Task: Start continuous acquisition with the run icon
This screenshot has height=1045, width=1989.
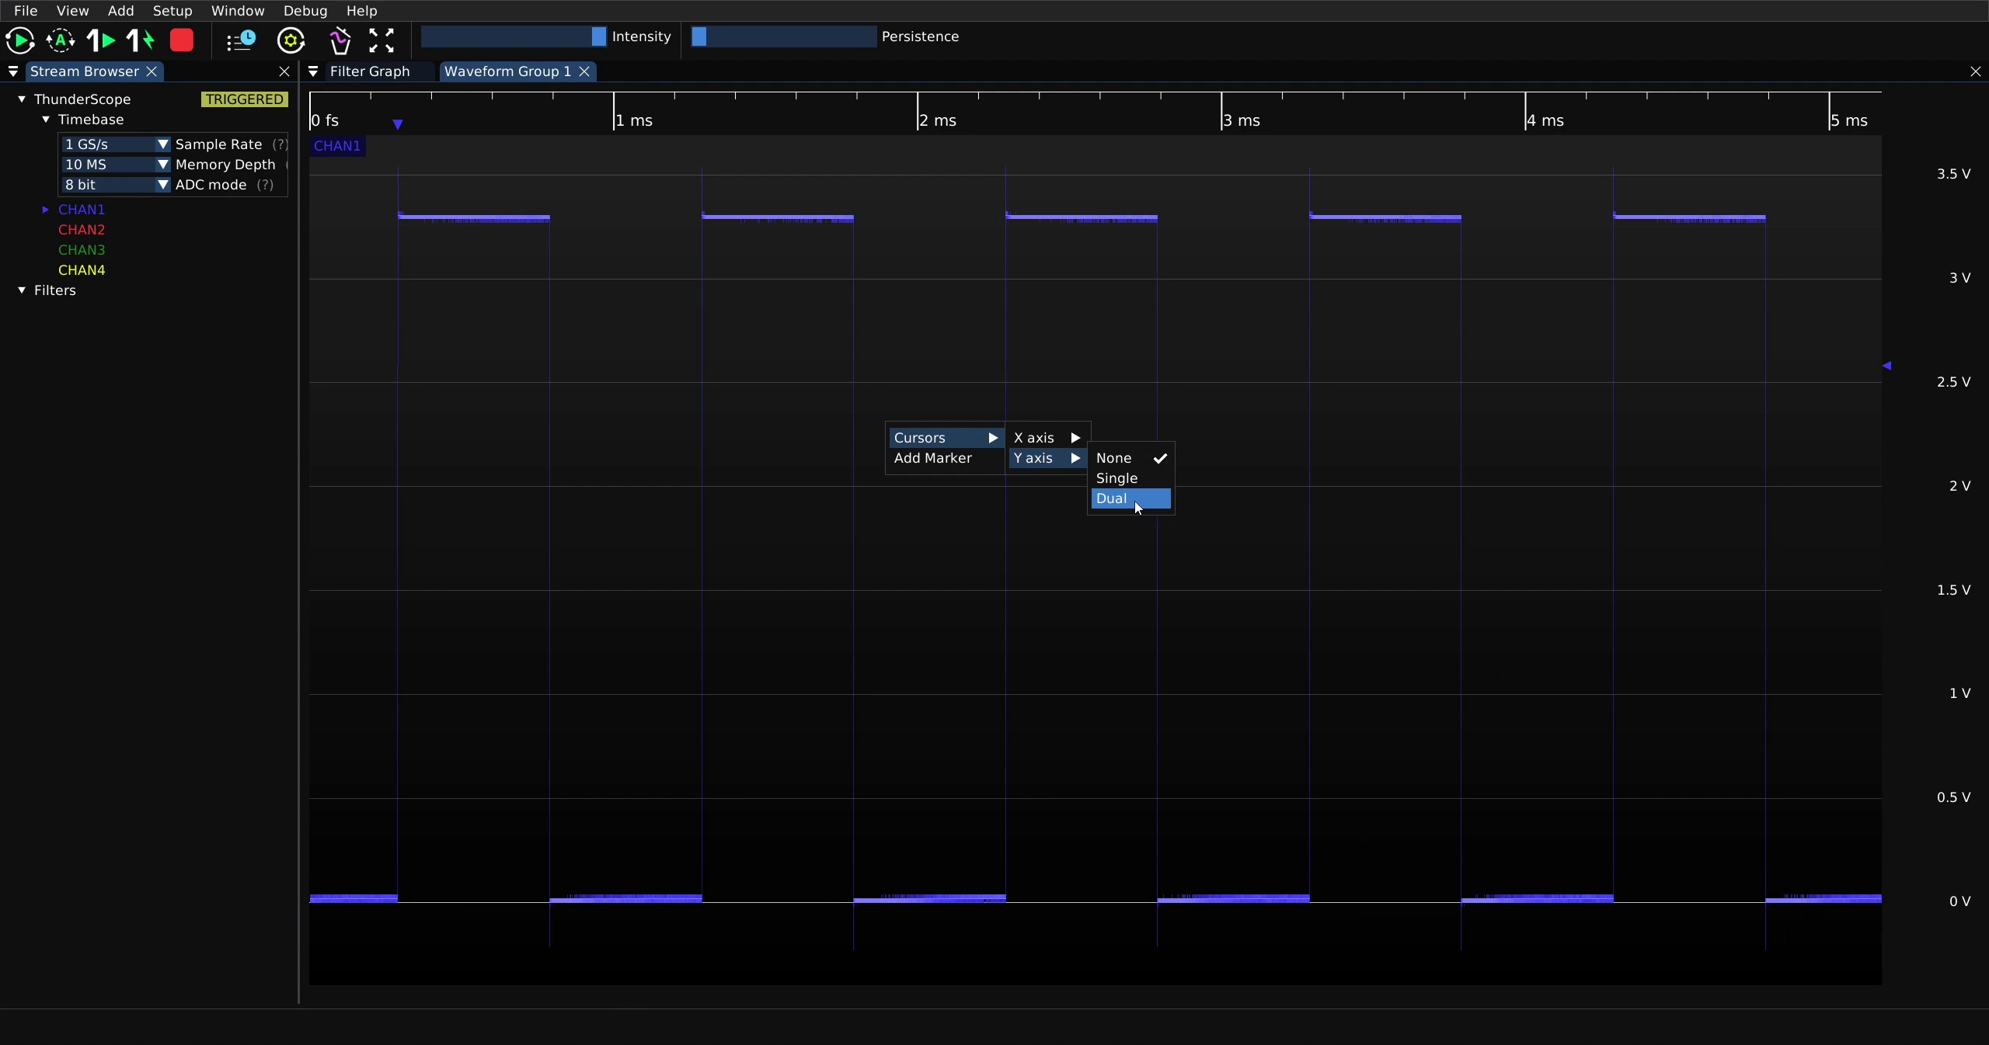Action: [x=19, y=40]
